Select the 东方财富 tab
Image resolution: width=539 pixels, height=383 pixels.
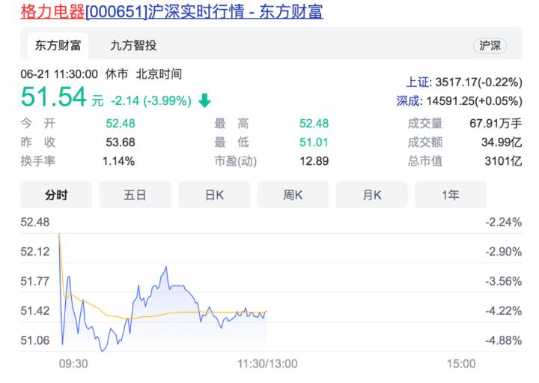57,46
